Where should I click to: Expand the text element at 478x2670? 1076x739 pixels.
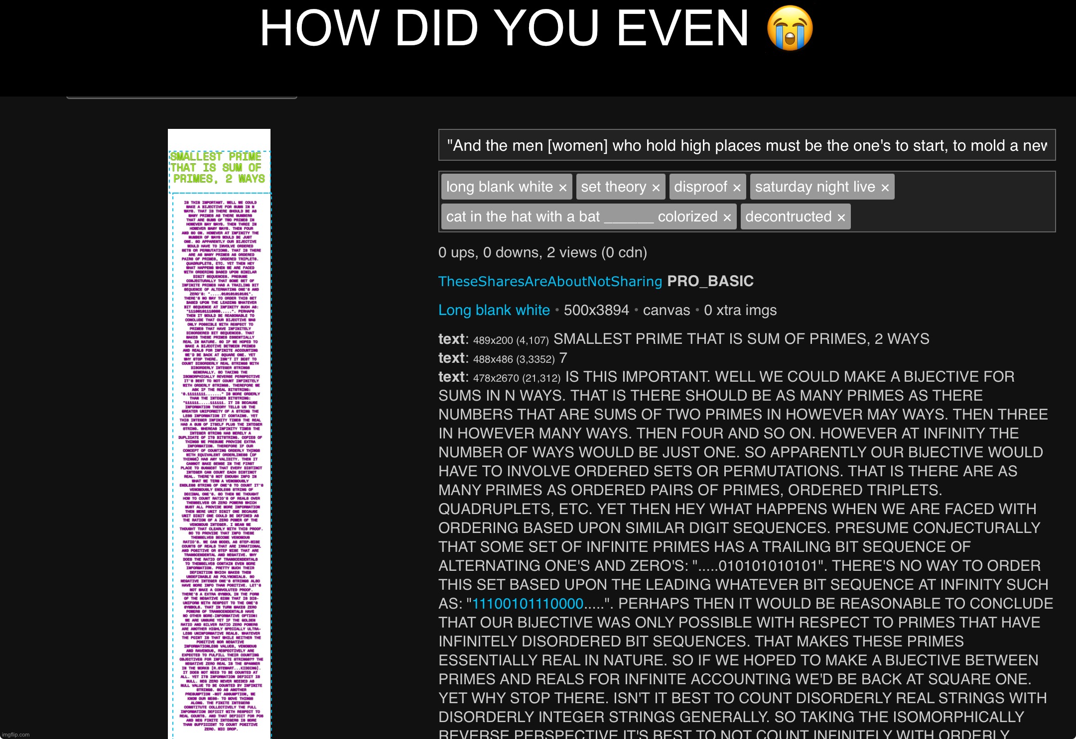point(17,255)
